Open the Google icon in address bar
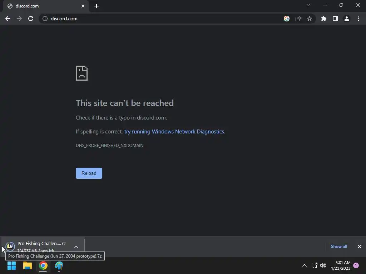The height and width of the screenshot is (274, 366). click(287, 19)
